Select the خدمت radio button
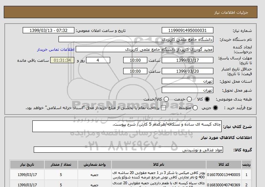Viewport: 265px width, 187px height. click(x=189, y=99)
